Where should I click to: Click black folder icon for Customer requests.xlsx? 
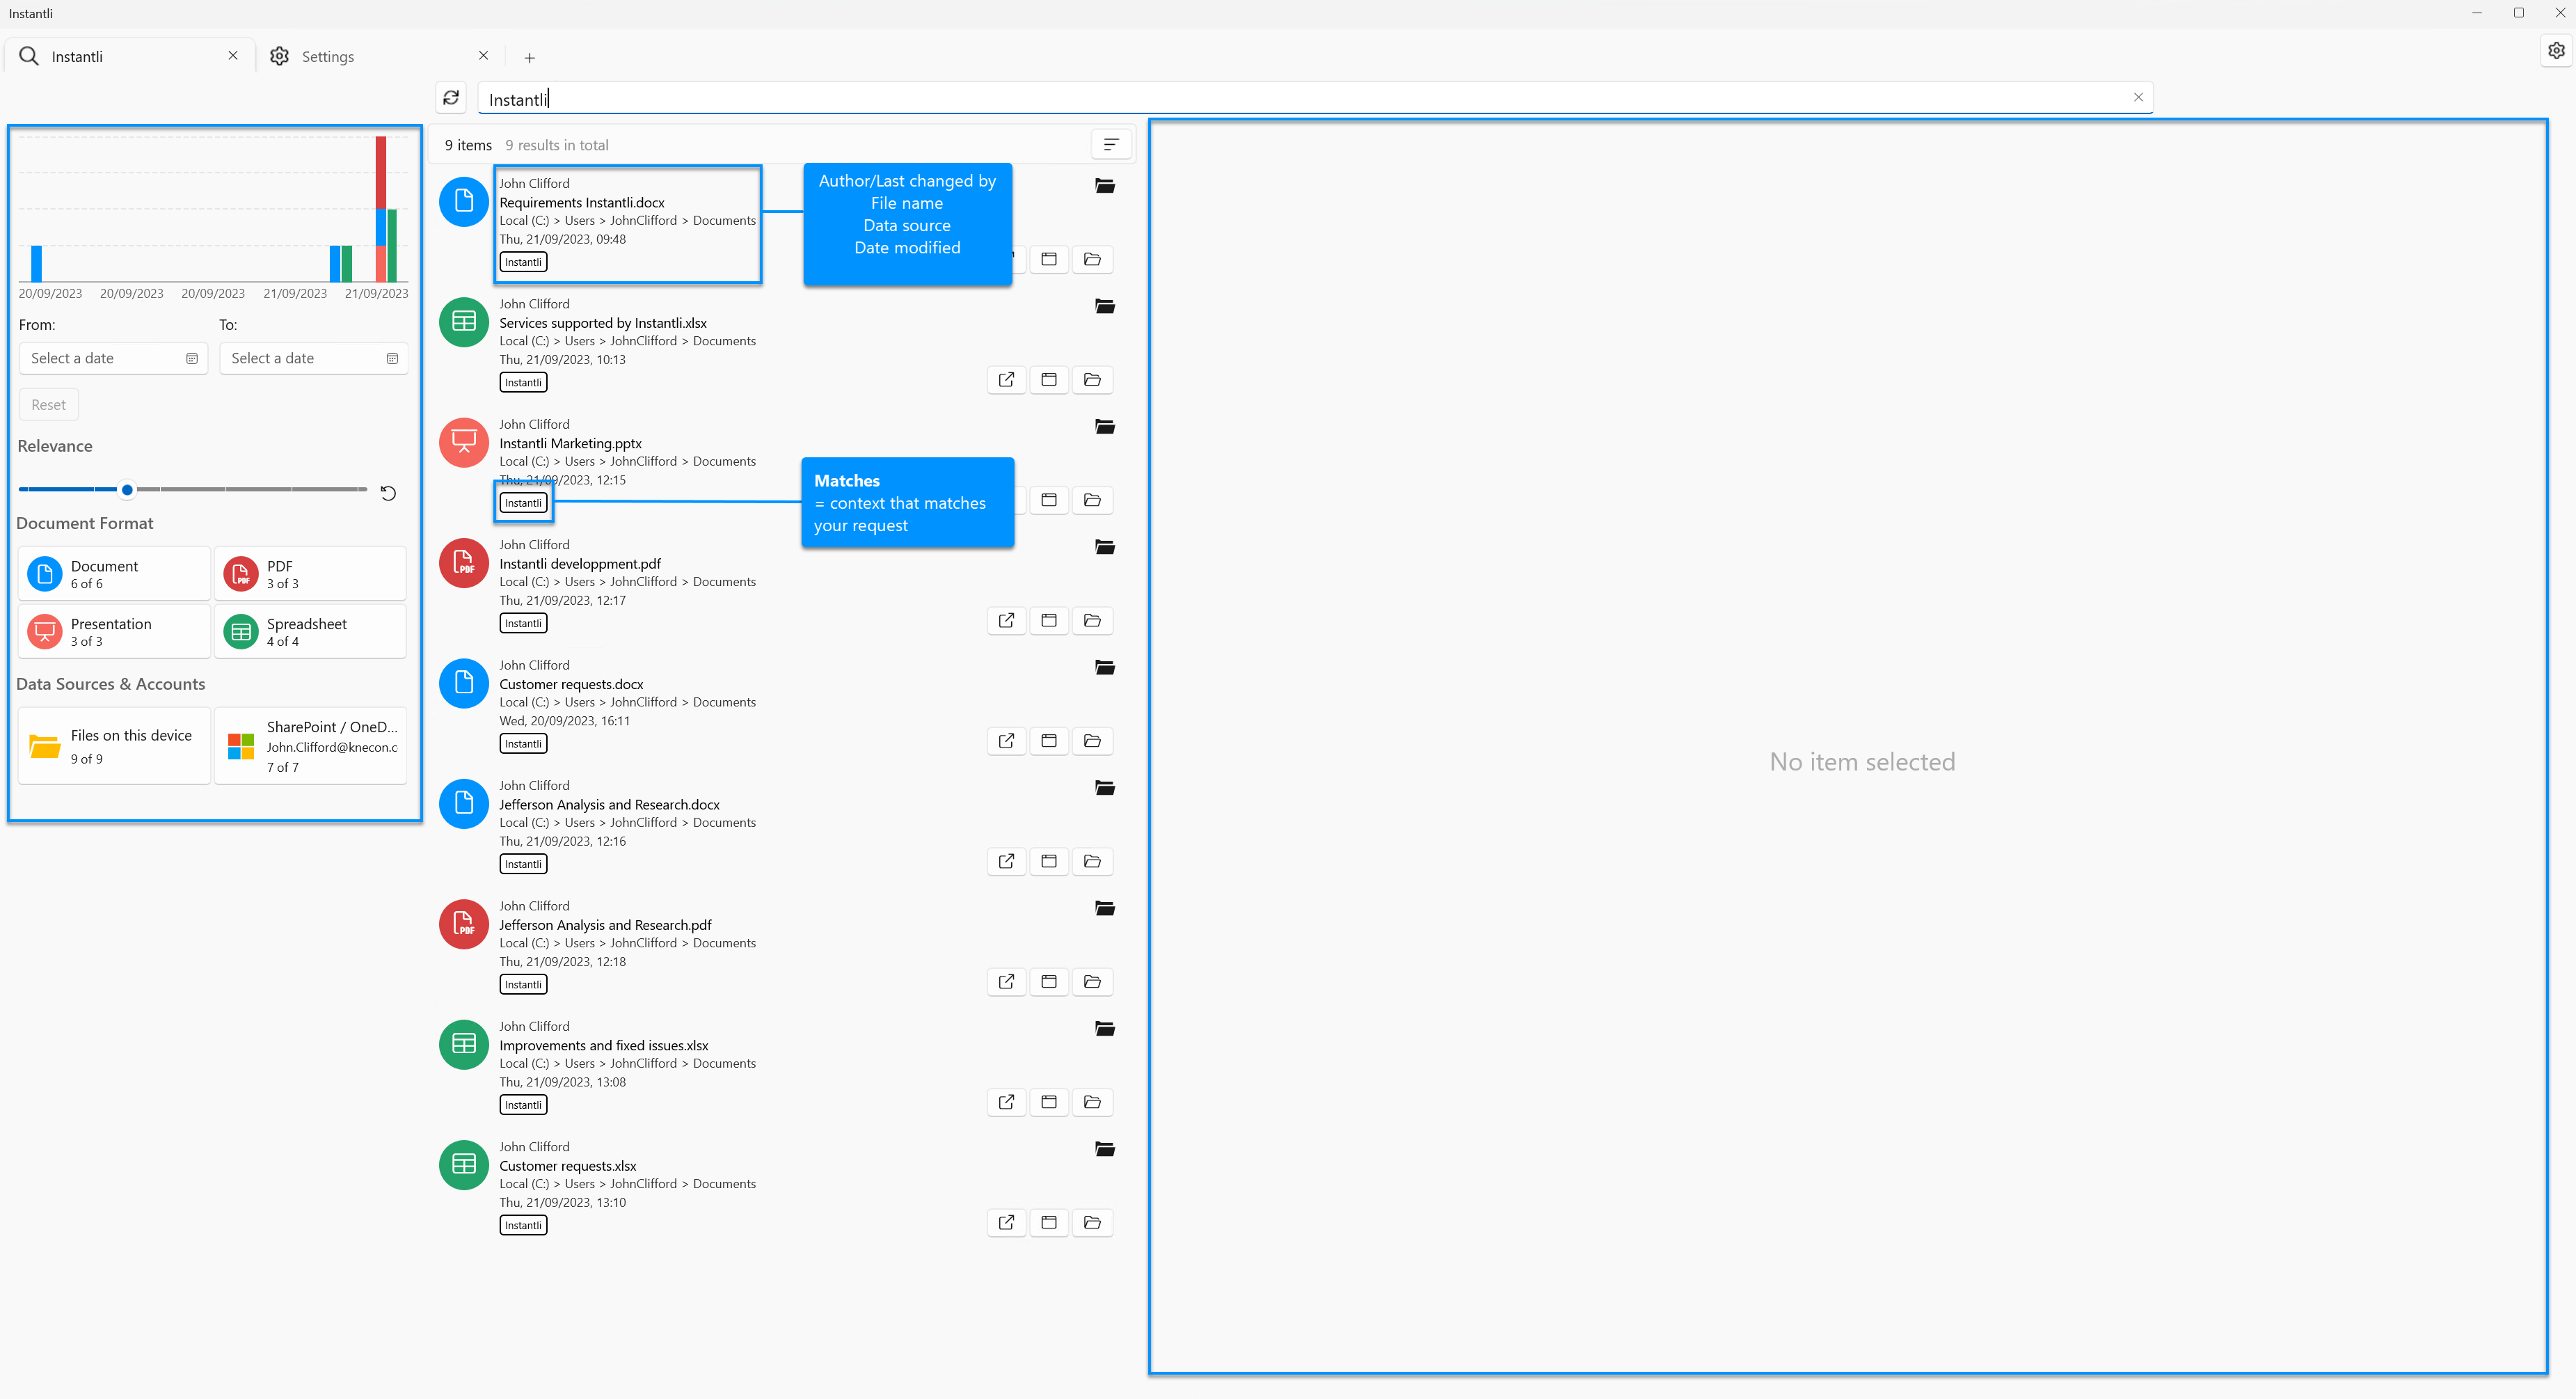coord(1105,1150)
